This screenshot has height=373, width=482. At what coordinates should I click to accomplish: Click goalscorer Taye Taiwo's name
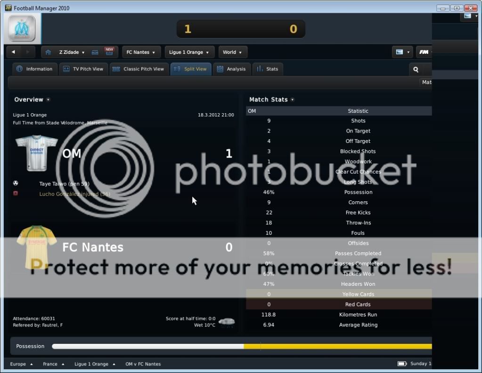64,183
